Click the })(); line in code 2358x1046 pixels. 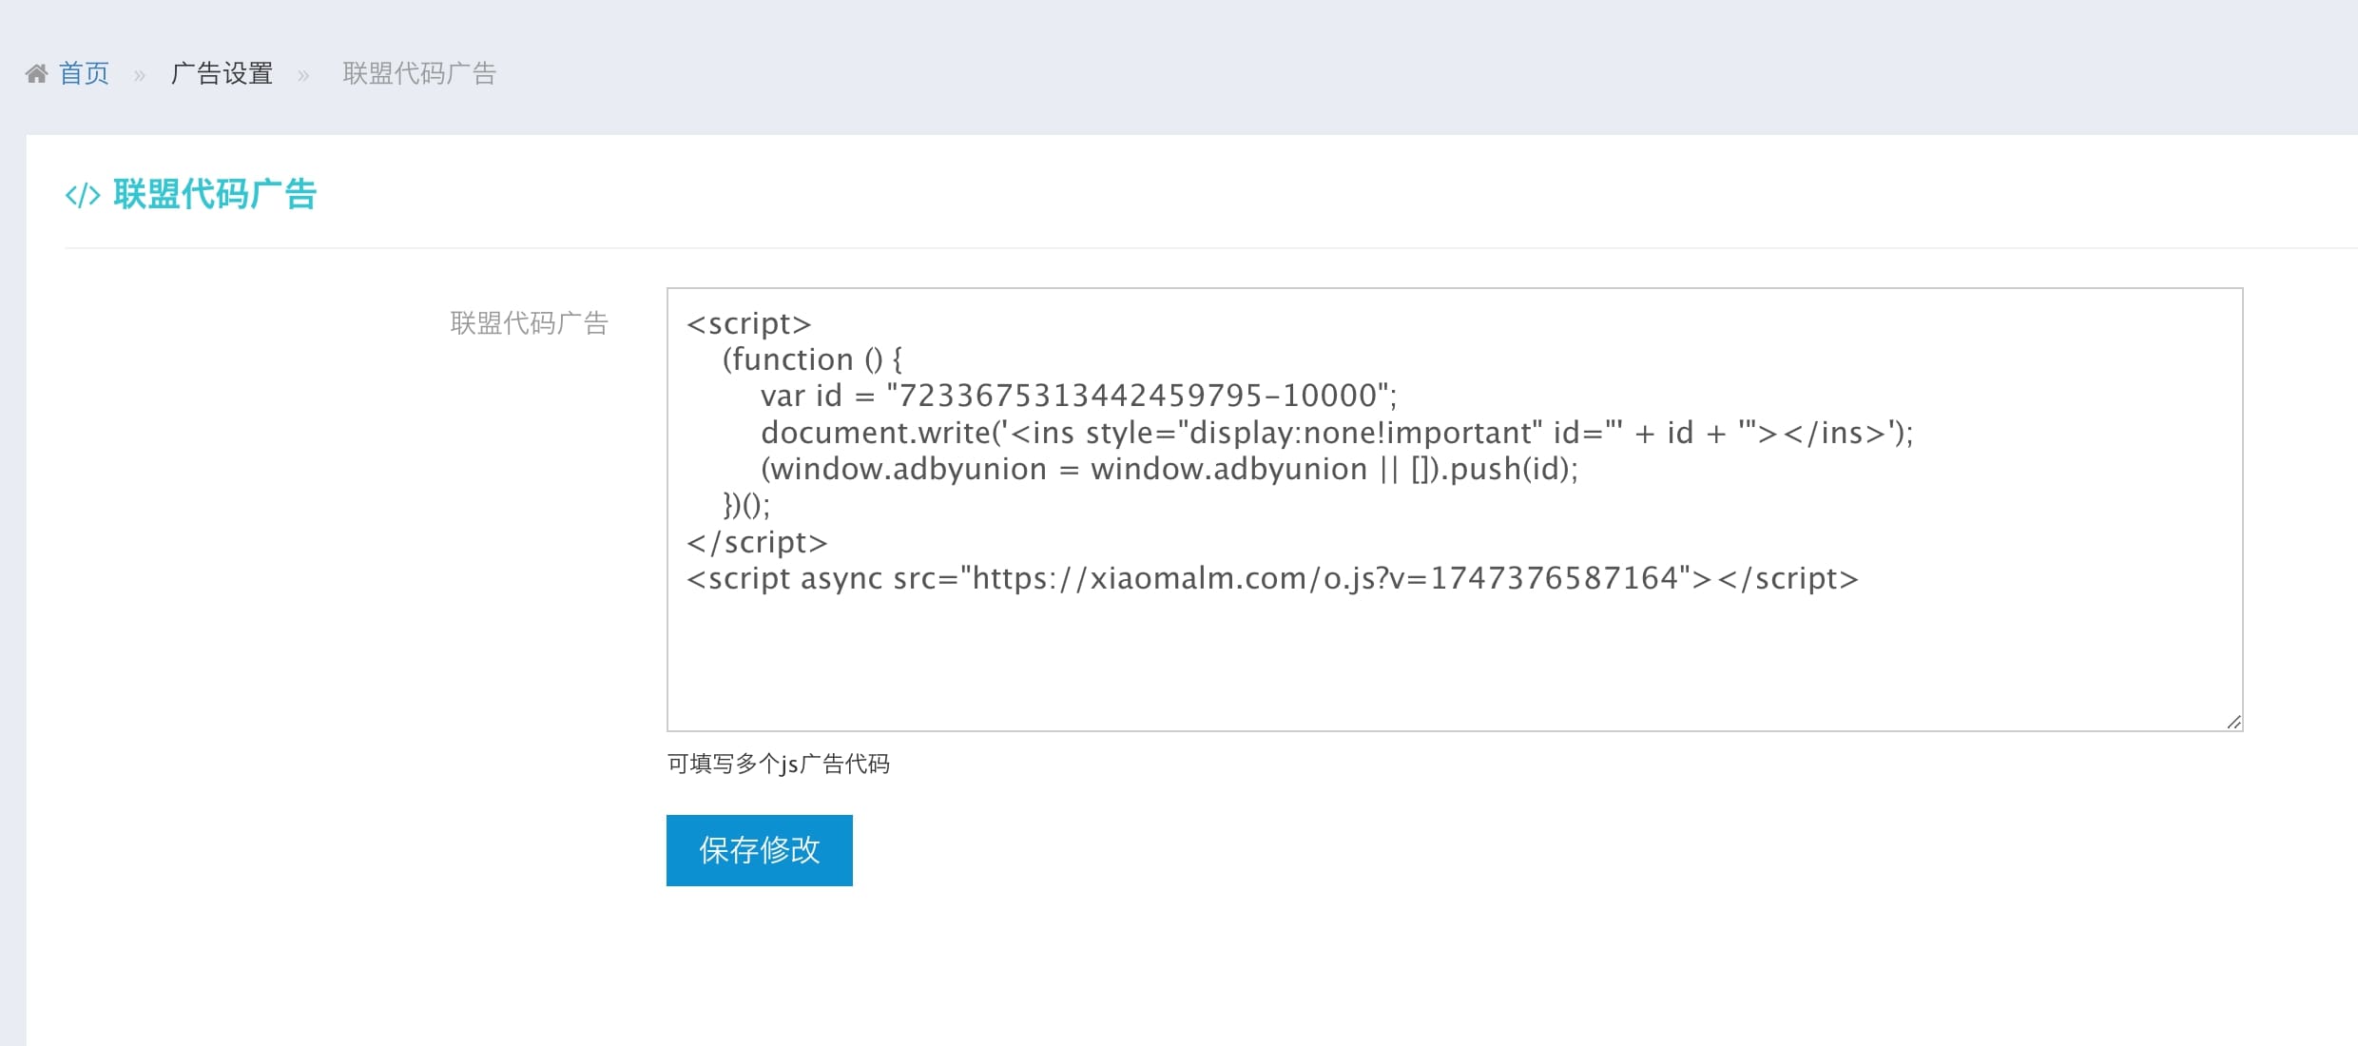pyautogui.click(x=746, y=505)
